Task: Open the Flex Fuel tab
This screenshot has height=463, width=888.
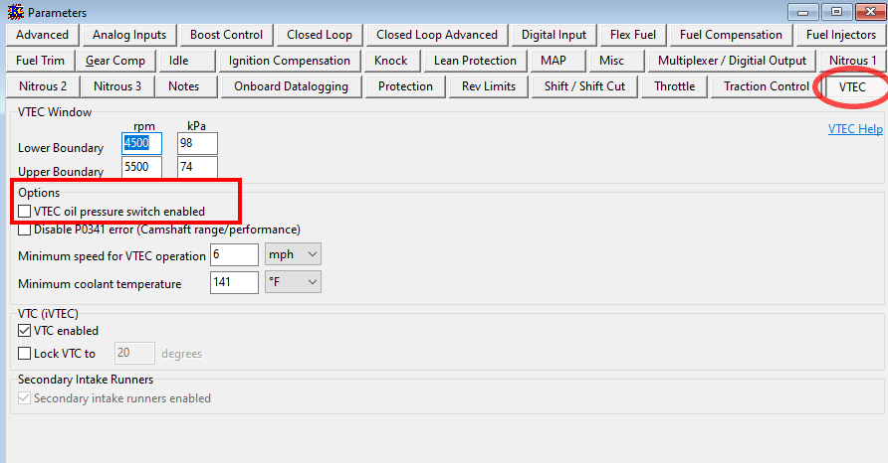Action: (x=632, y=35)
